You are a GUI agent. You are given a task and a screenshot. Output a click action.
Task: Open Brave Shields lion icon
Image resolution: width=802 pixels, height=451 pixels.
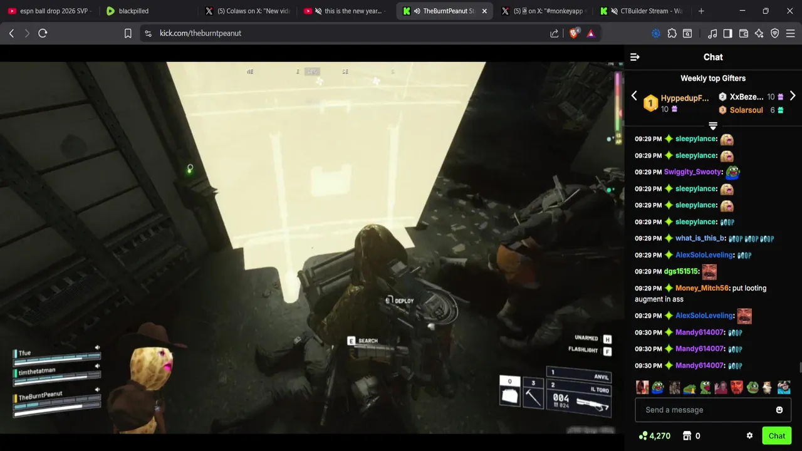[x=573, y=33]
